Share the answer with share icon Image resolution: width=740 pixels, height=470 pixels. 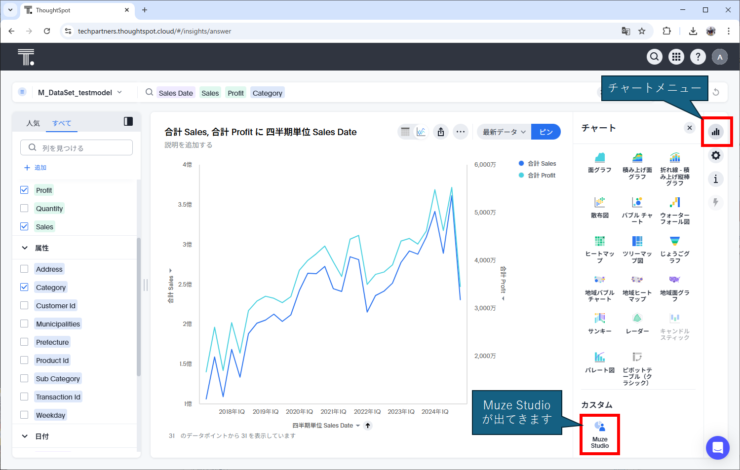click(441, 132)
